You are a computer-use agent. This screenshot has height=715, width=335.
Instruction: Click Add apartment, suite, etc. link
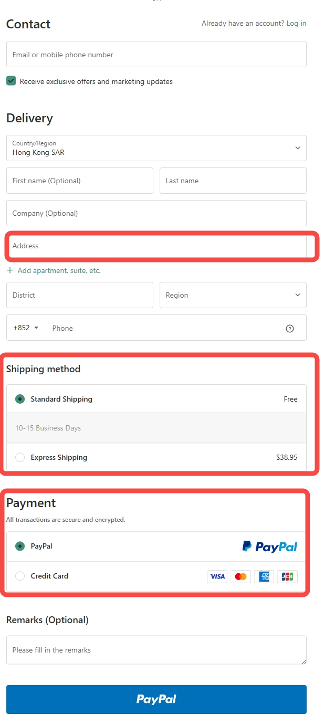(x=59, y=271)
